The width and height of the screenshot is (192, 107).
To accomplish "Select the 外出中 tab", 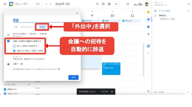I will point(43,27).
